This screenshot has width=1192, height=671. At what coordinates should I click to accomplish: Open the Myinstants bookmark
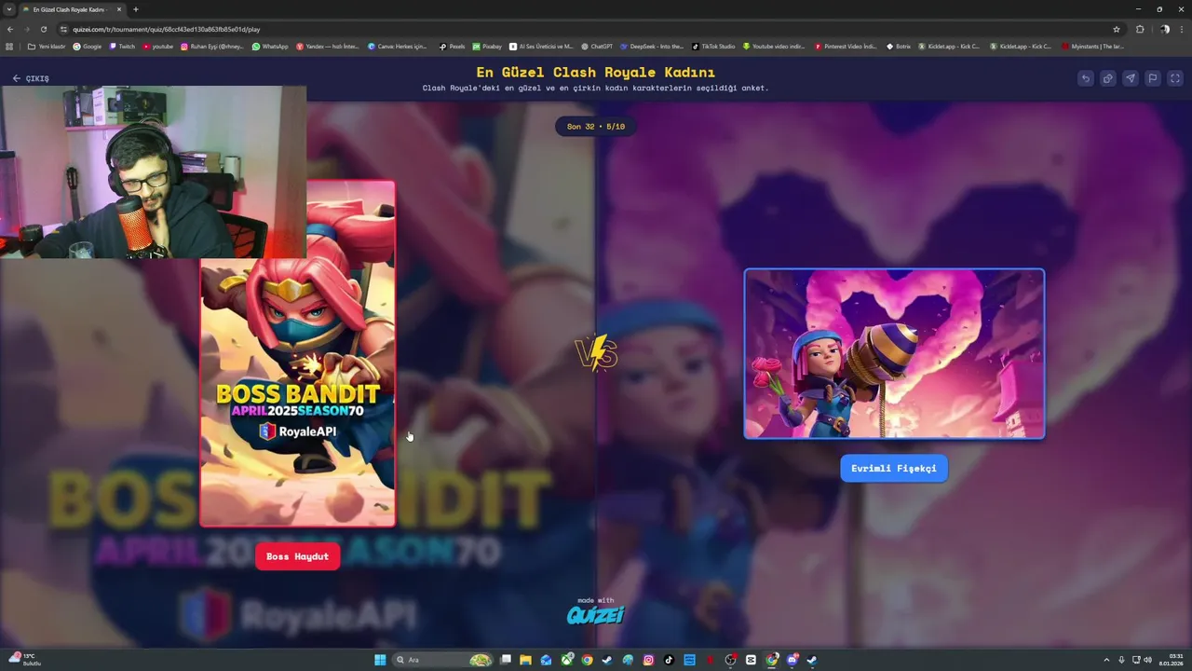1093,46
